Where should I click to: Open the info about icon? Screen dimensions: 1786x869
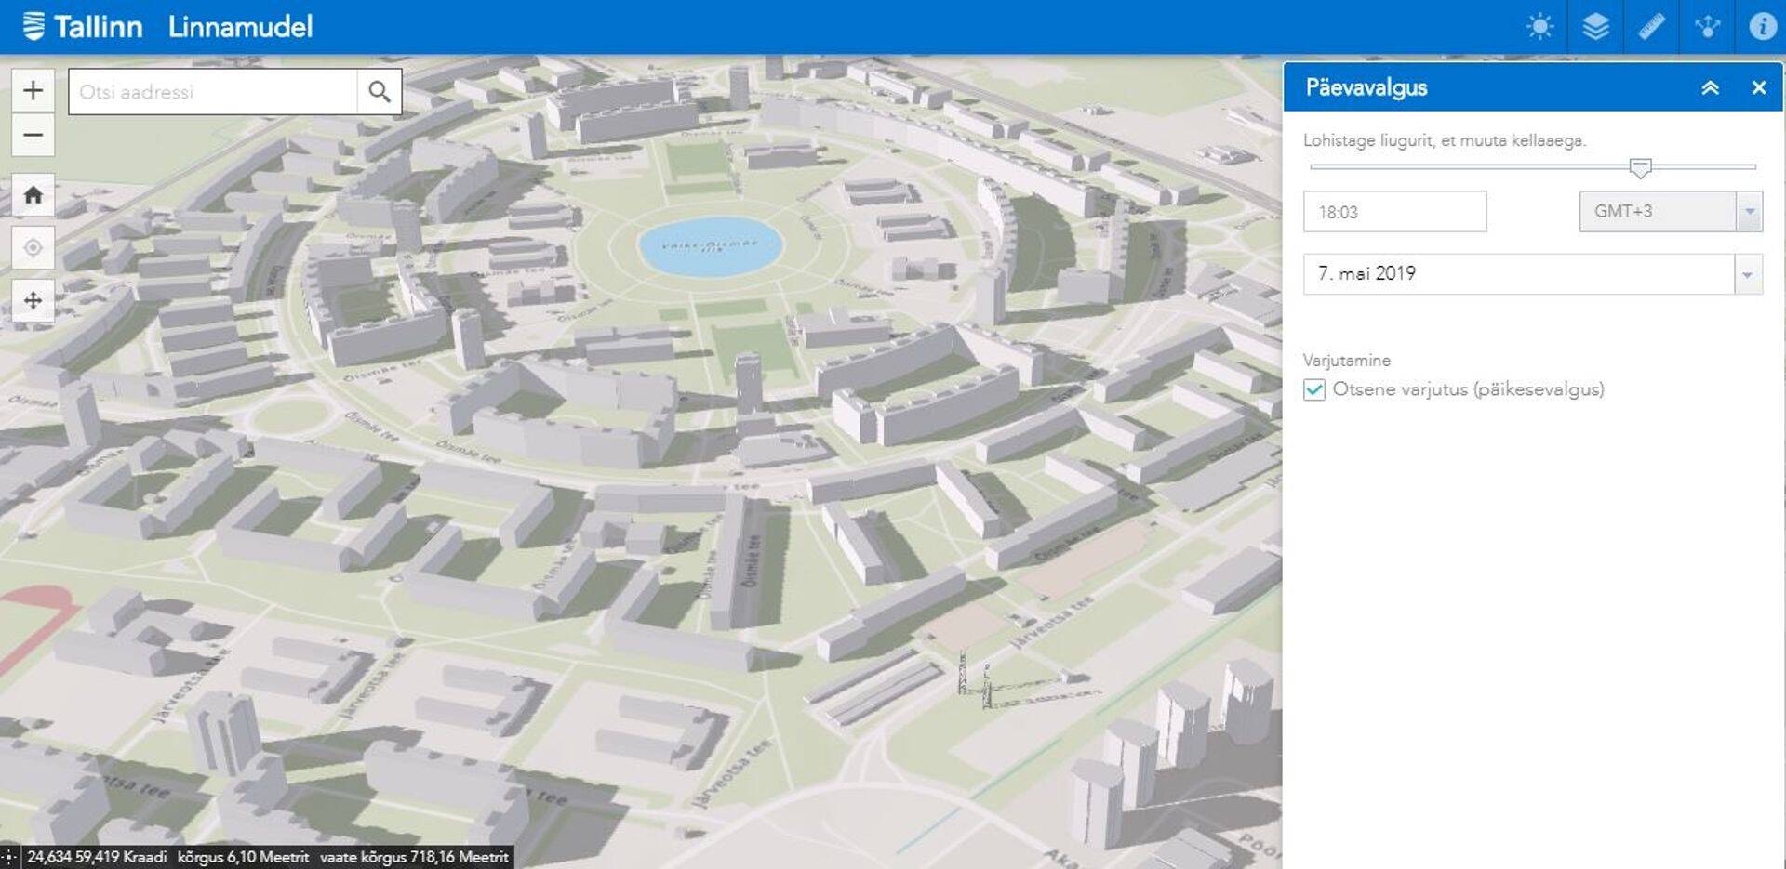[1762, 26]
